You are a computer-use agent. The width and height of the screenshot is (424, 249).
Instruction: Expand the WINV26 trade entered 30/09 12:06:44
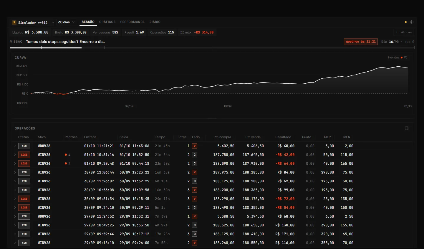(15, 172)
